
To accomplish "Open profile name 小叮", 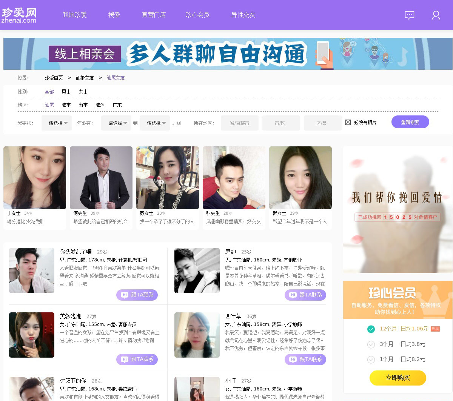I will tap(231, 381).
